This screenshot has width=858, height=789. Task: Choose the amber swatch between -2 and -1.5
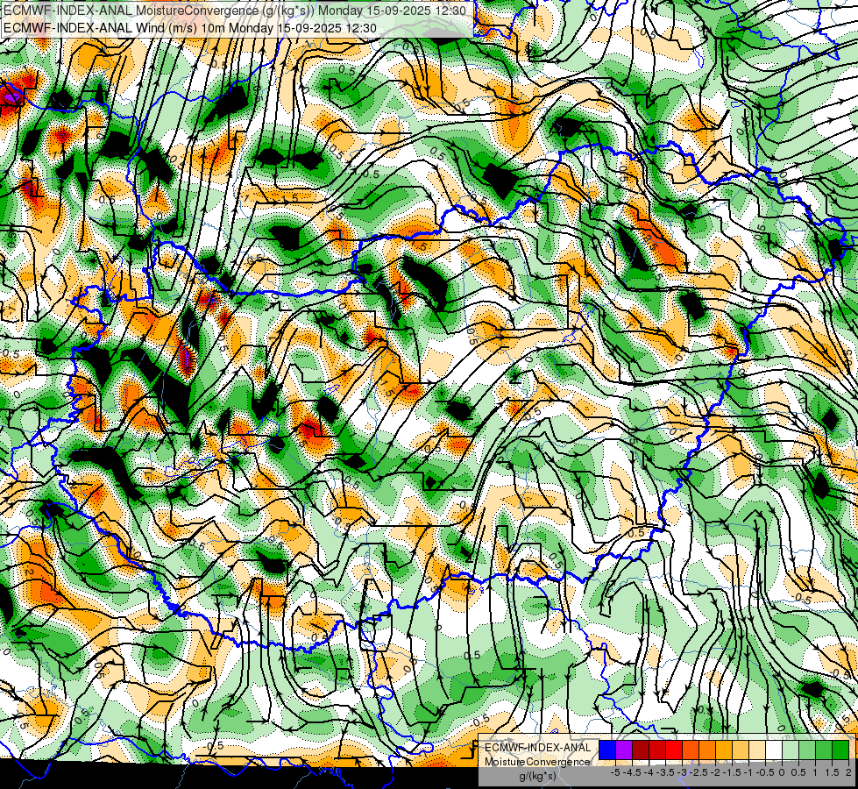tap(724, 750)
